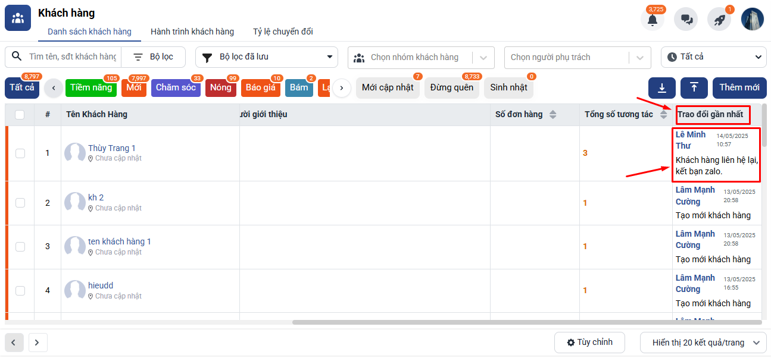
Task: Open the notification bell icon
Action: [x=653, y=20]
